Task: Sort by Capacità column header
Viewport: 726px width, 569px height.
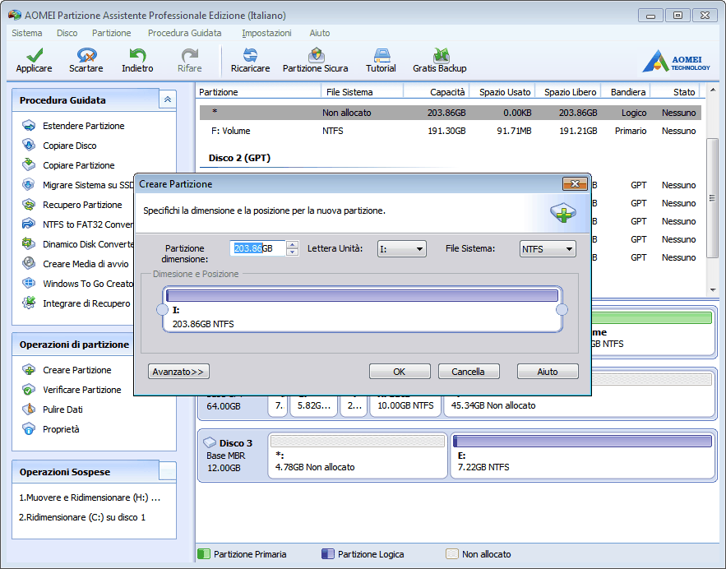Action: (437, 91)
